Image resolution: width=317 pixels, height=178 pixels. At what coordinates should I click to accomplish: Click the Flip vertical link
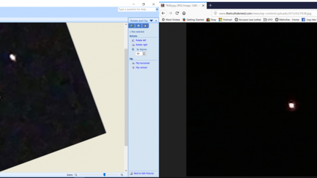(x=141, y=68)
